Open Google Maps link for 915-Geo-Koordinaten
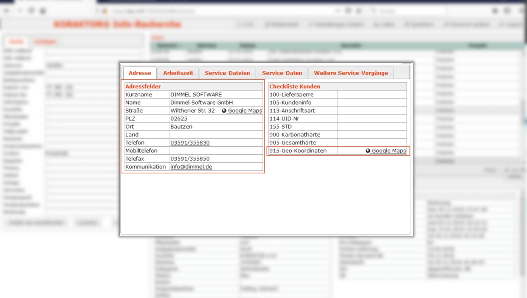This screenshot has height=298, width=527. coord(389,151)
